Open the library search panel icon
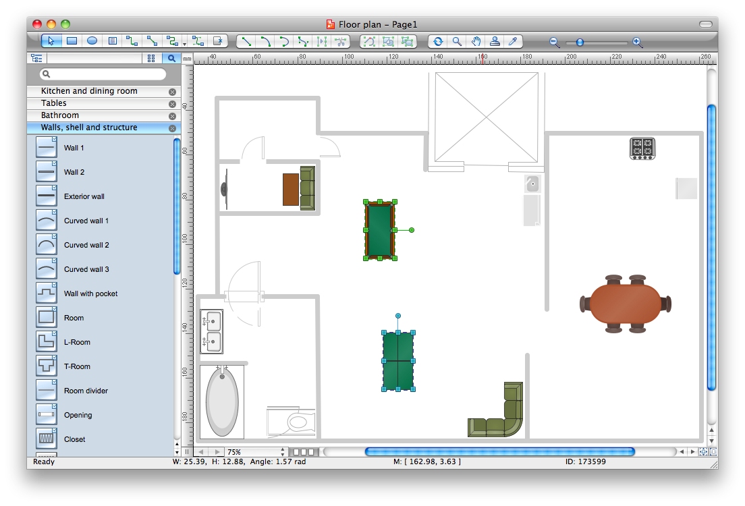This screenshot has height=506, width=745. [171, 58]
